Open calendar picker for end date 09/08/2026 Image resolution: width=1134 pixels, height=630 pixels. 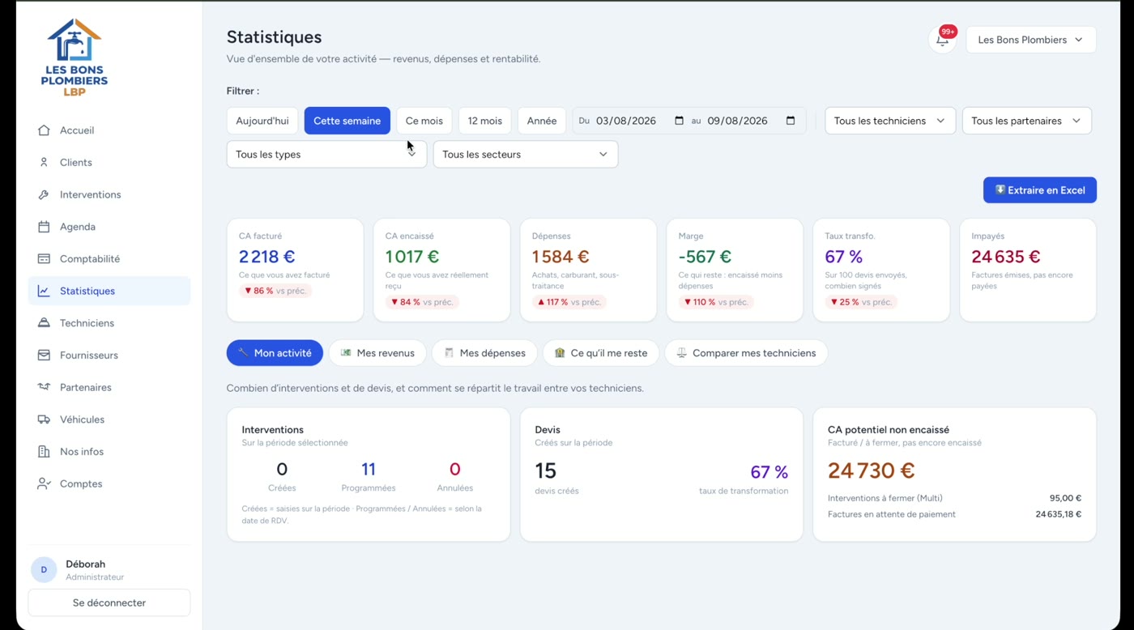791,121
